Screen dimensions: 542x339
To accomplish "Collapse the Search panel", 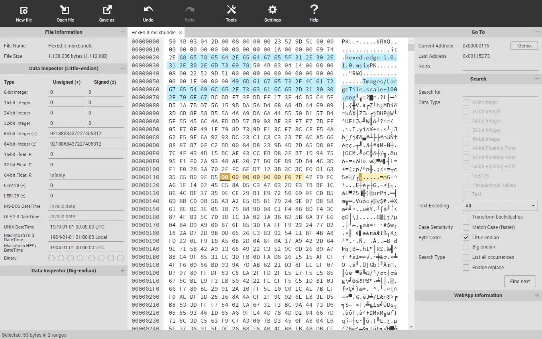I will (537, 79).
